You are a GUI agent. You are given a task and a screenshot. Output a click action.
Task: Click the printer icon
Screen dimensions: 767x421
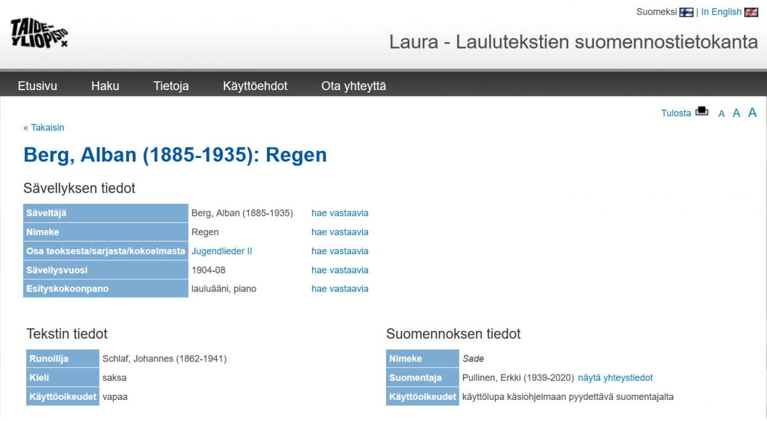click(x=702, y=112)
